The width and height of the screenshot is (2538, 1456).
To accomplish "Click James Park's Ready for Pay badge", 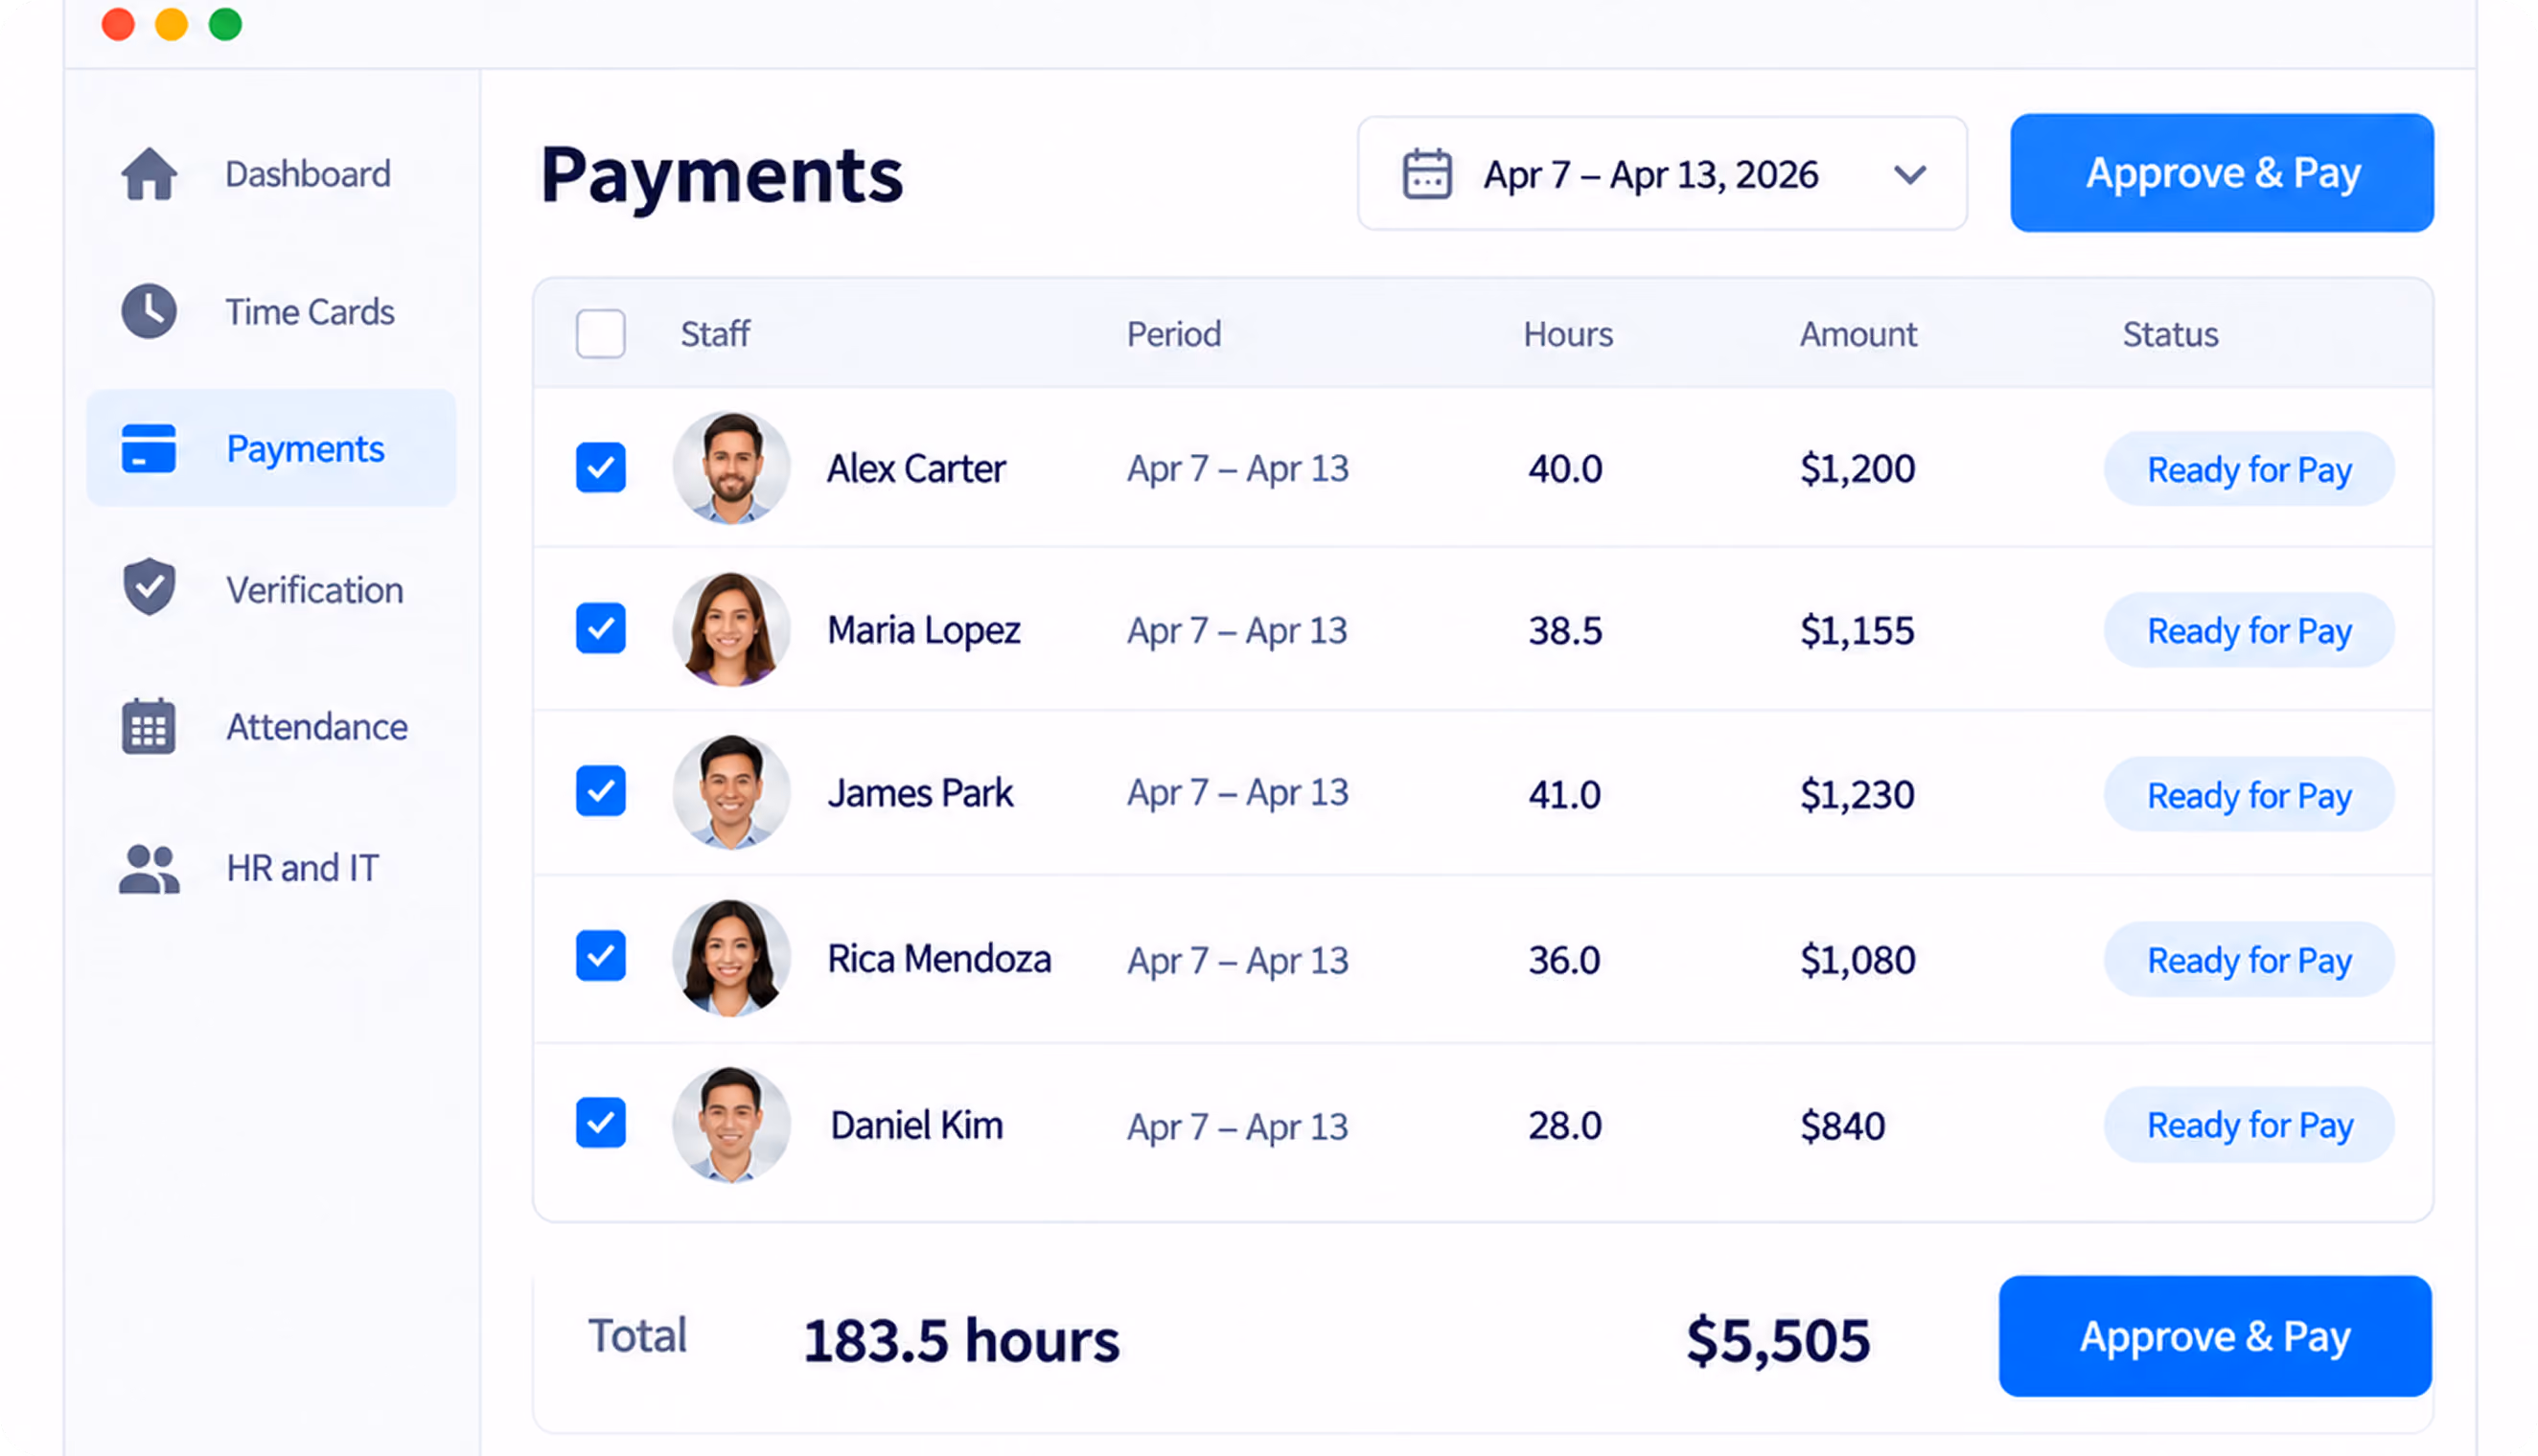I will (x=2249, y=795).
